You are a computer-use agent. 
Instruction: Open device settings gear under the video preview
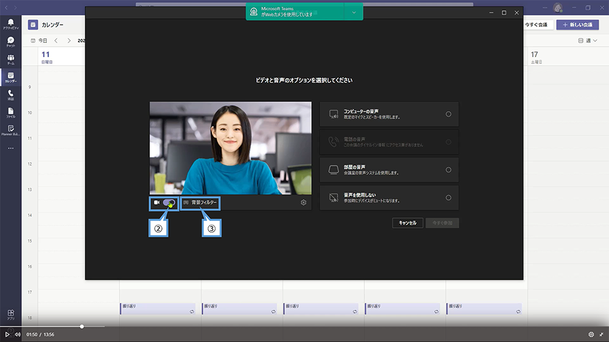[x=303, y=202]
